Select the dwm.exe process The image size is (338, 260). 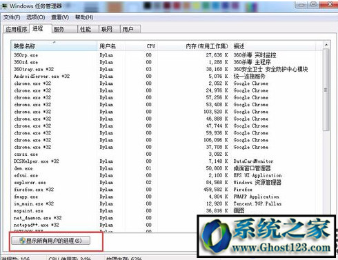167,168
